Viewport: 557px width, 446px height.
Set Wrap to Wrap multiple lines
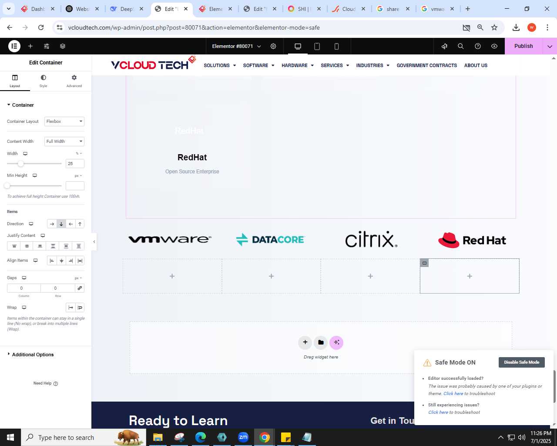tap(80, 307)
